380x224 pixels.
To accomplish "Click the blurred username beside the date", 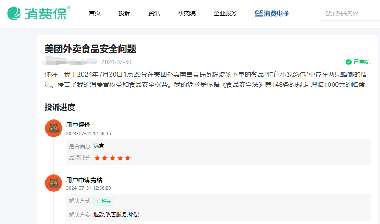I will 70,61.
